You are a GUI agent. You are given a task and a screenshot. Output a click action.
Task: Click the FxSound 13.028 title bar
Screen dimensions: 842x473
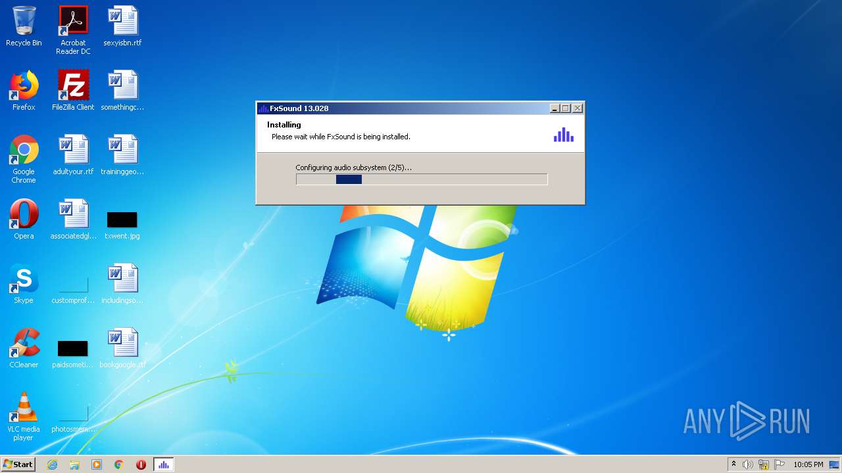pyautogui.click(x=420, y=108)
